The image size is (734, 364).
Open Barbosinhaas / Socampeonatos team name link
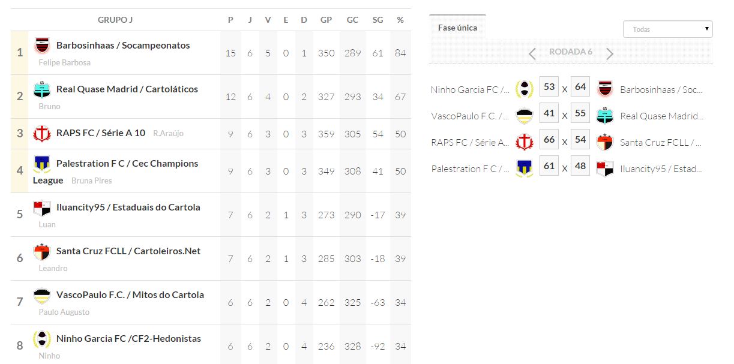[x=123, y=46]
